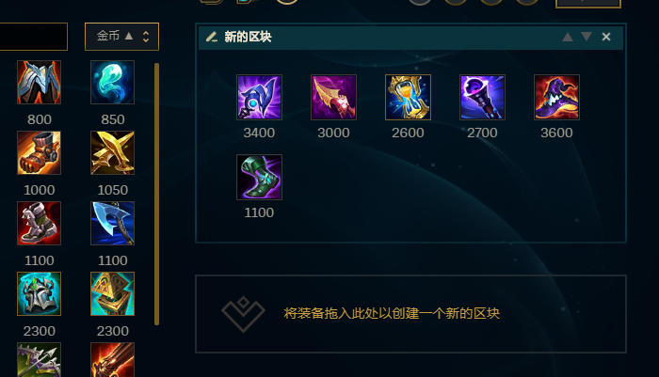This screenshot has width=659, height=377.
Task: Select the golden lantern item costing 2300
Action: [112, 294]
